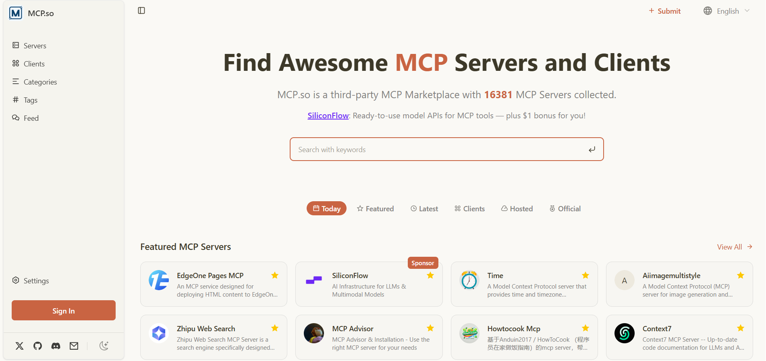
Task: Click the star on EdgeOne Pages MCP
Action: point(275,275)
